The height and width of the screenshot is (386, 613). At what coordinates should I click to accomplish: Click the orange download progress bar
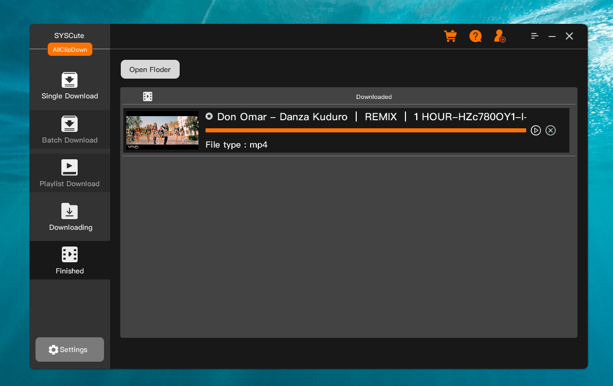[x=365, y=130]
